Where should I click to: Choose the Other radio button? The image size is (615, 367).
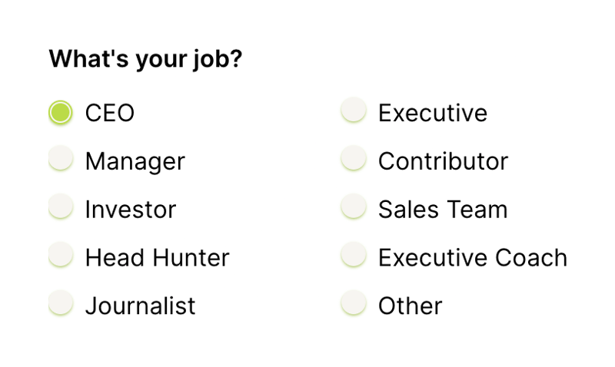(x=353, y=304)
